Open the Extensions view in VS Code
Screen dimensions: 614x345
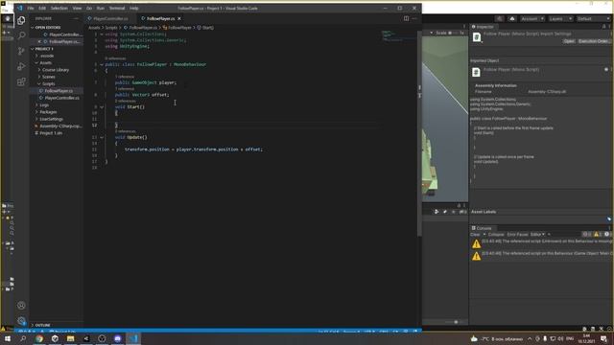(21, 81)
